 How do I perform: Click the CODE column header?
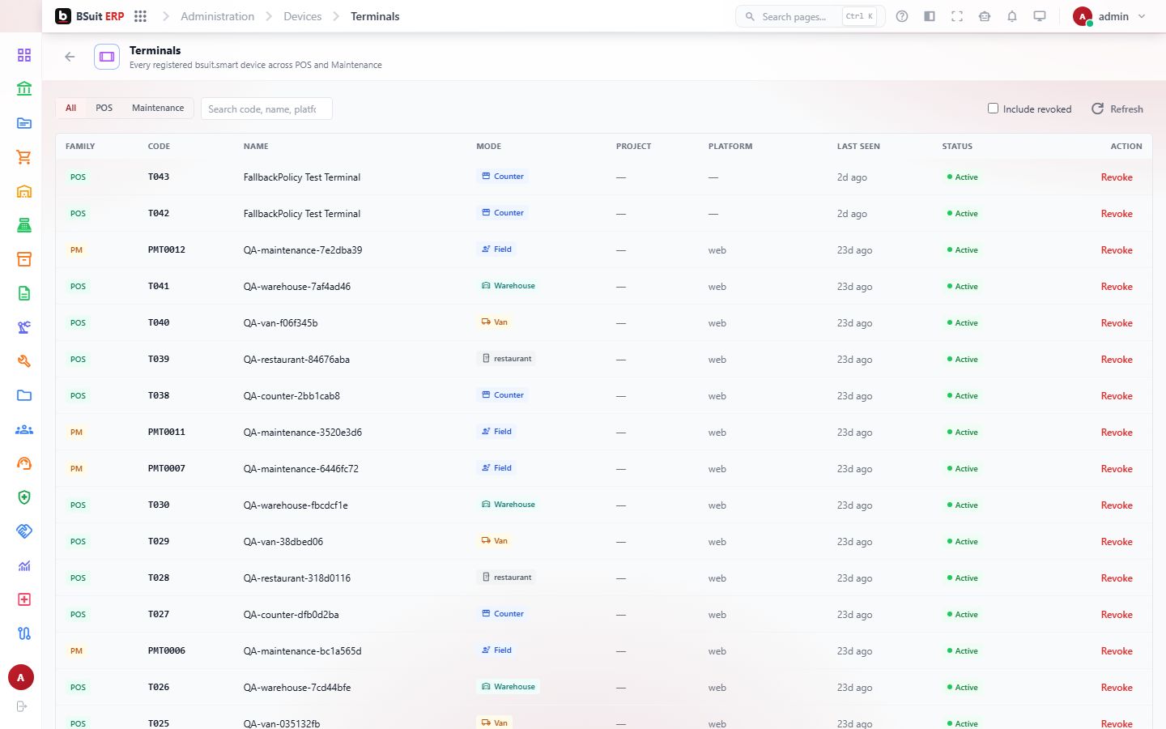coord(159,147)
